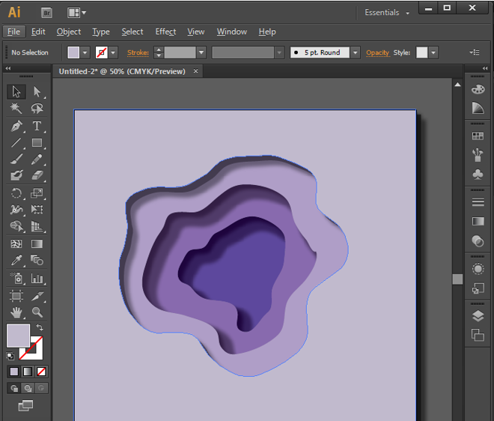Select the Column Graph tool
Image resolution: width=494 pixels, height=421 pixels.
[37, 278]
